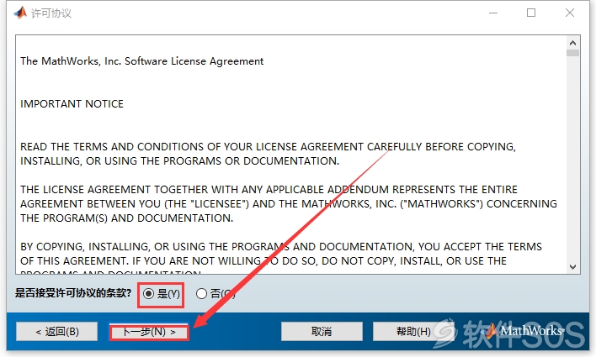
Task: Click the license text scroll-up arrow
Action: point(572,43)
